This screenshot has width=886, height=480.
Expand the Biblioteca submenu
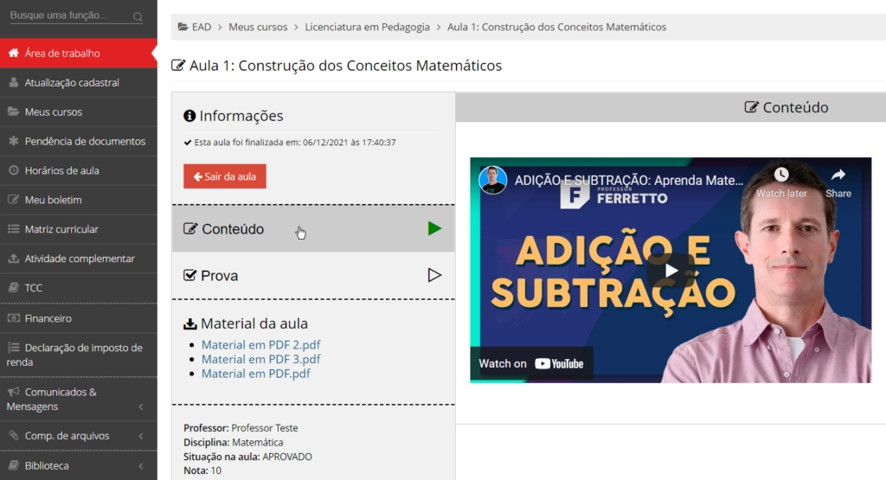click(x=141, y=466)
